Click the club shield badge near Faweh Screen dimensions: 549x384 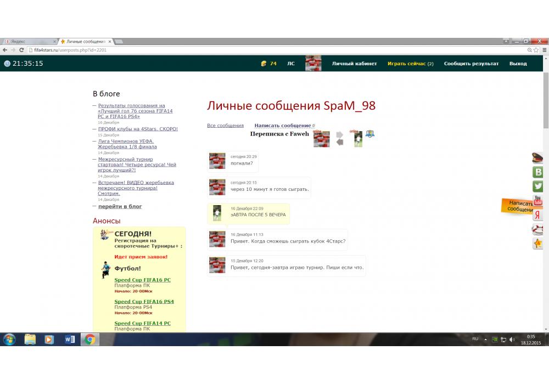click(370, 134)
